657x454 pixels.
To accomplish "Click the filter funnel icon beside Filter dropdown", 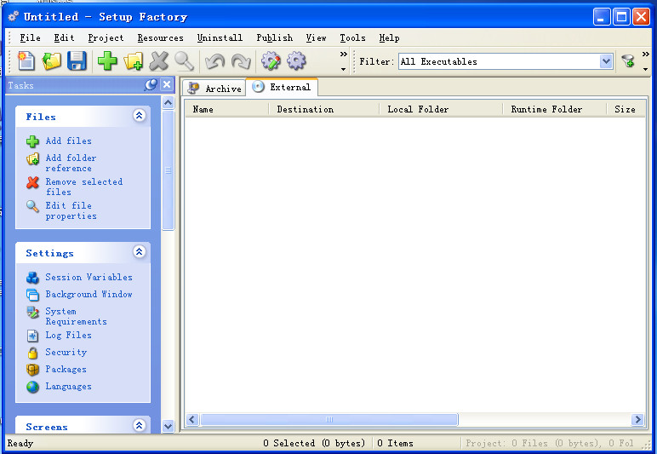I will click(x=628, y=61).
